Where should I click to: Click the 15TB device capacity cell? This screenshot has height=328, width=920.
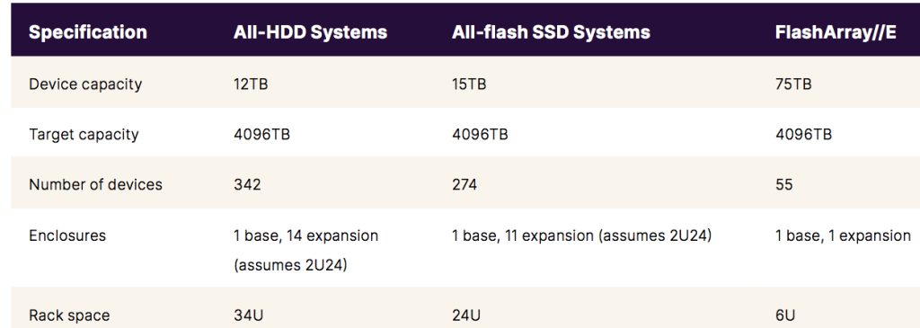click(469, 84)
